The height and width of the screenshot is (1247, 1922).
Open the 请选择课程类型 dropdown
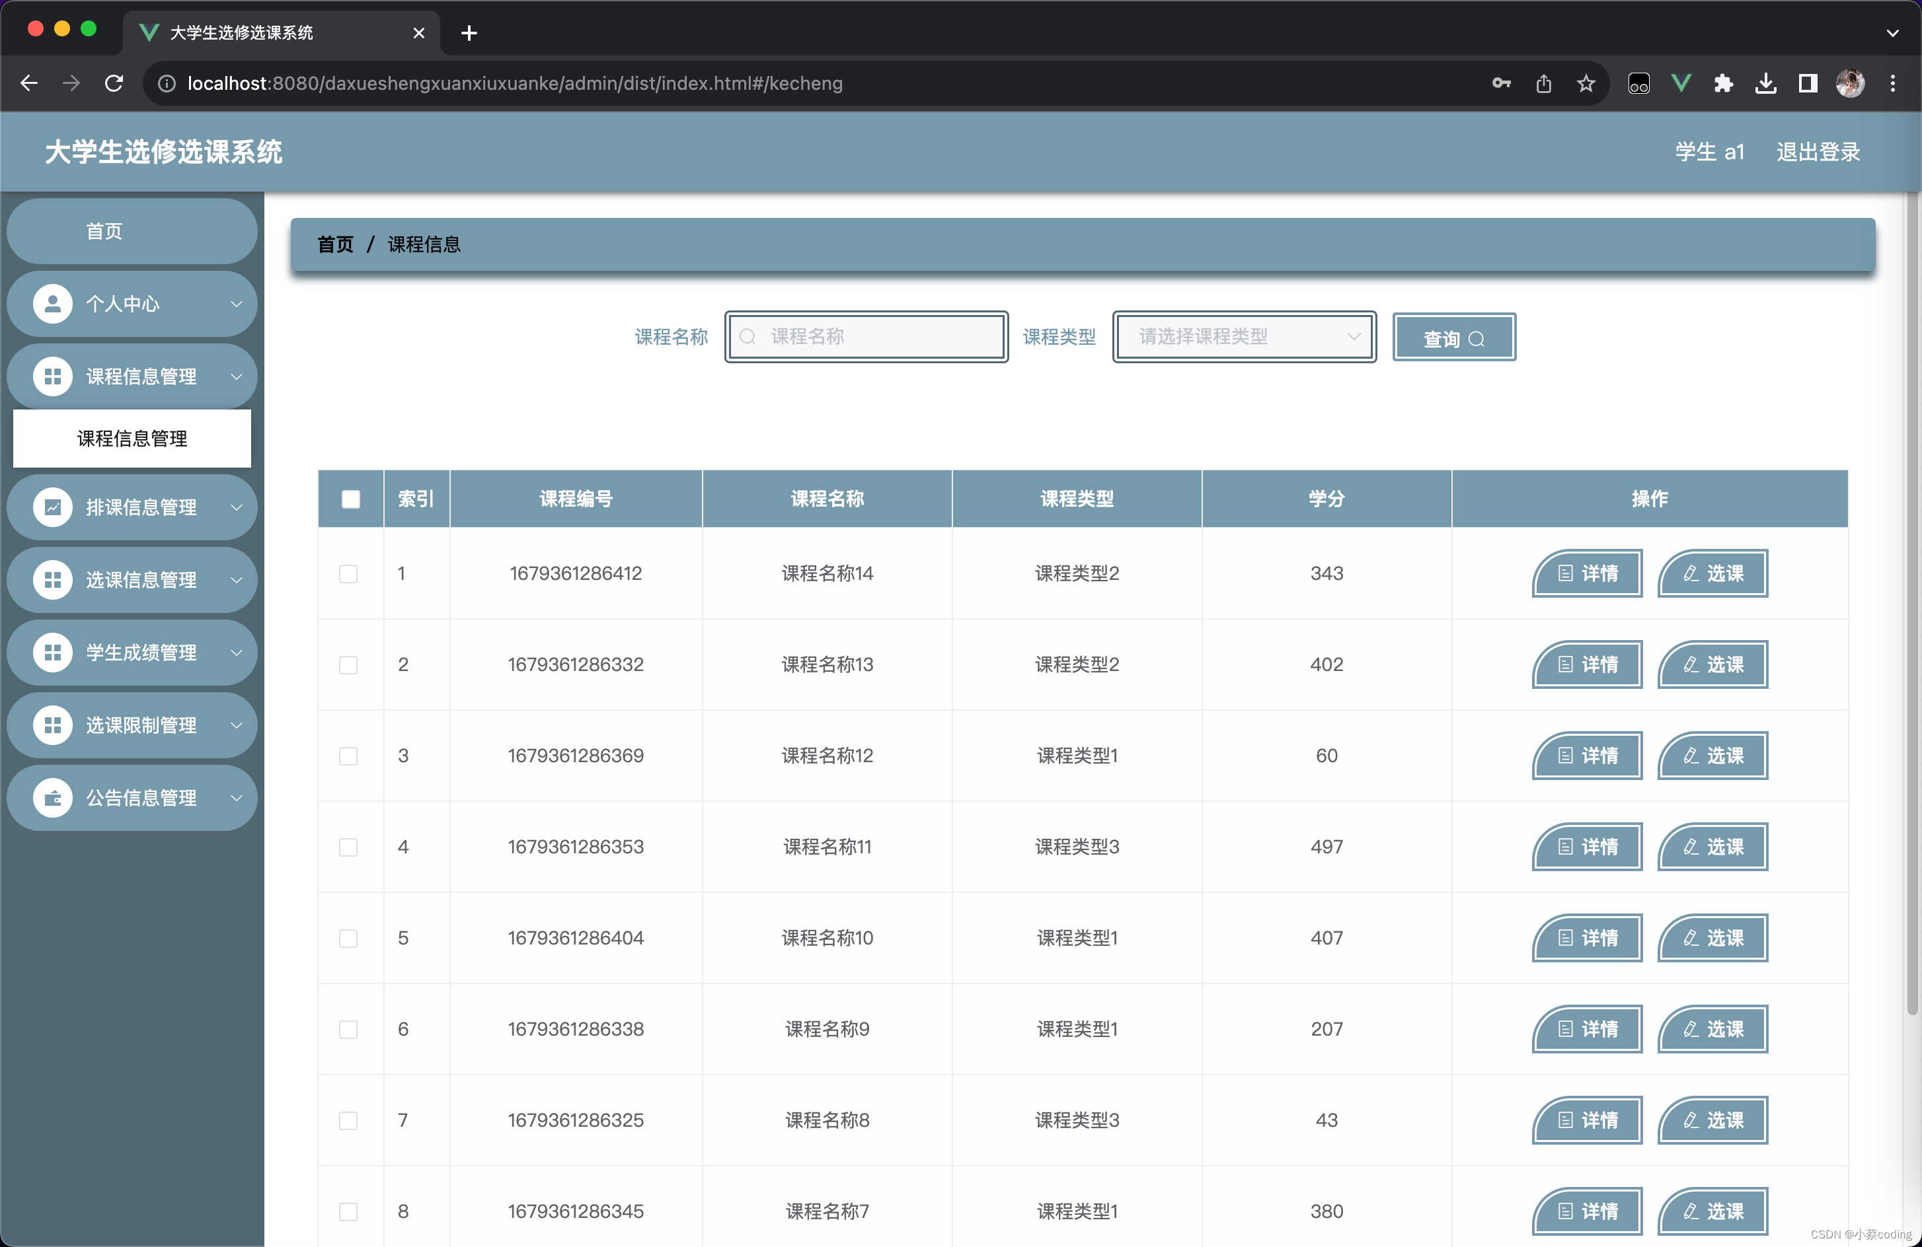pyautogui.click(x=1244, y=337)
